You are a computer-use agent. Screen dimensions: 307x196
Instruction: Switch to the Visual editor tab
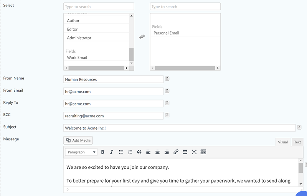pyautogui.click(x=283, y=142)
